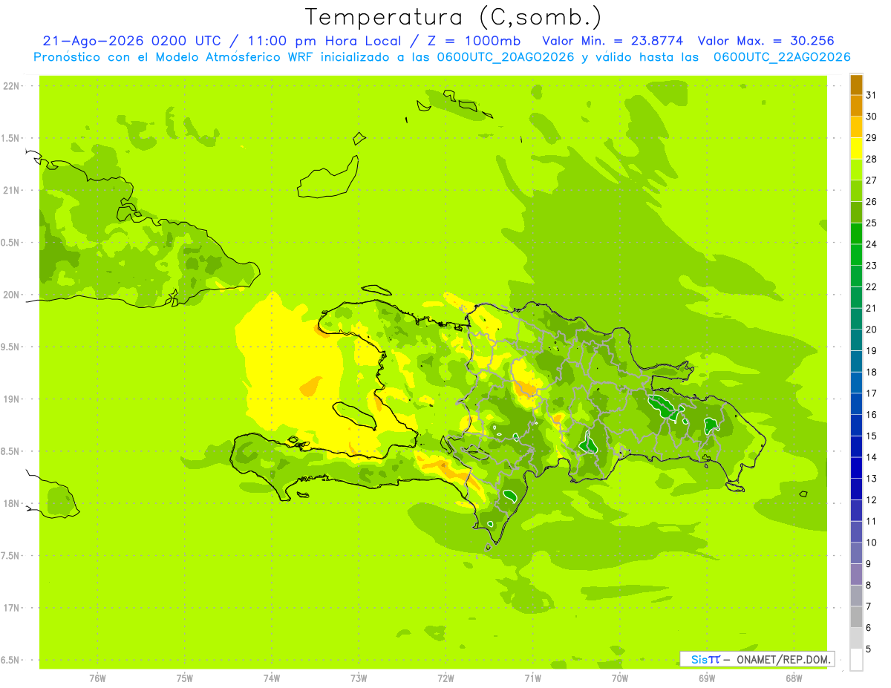
Task: Click the light orange 29–30 legend swatch
Action: [856, 127]
